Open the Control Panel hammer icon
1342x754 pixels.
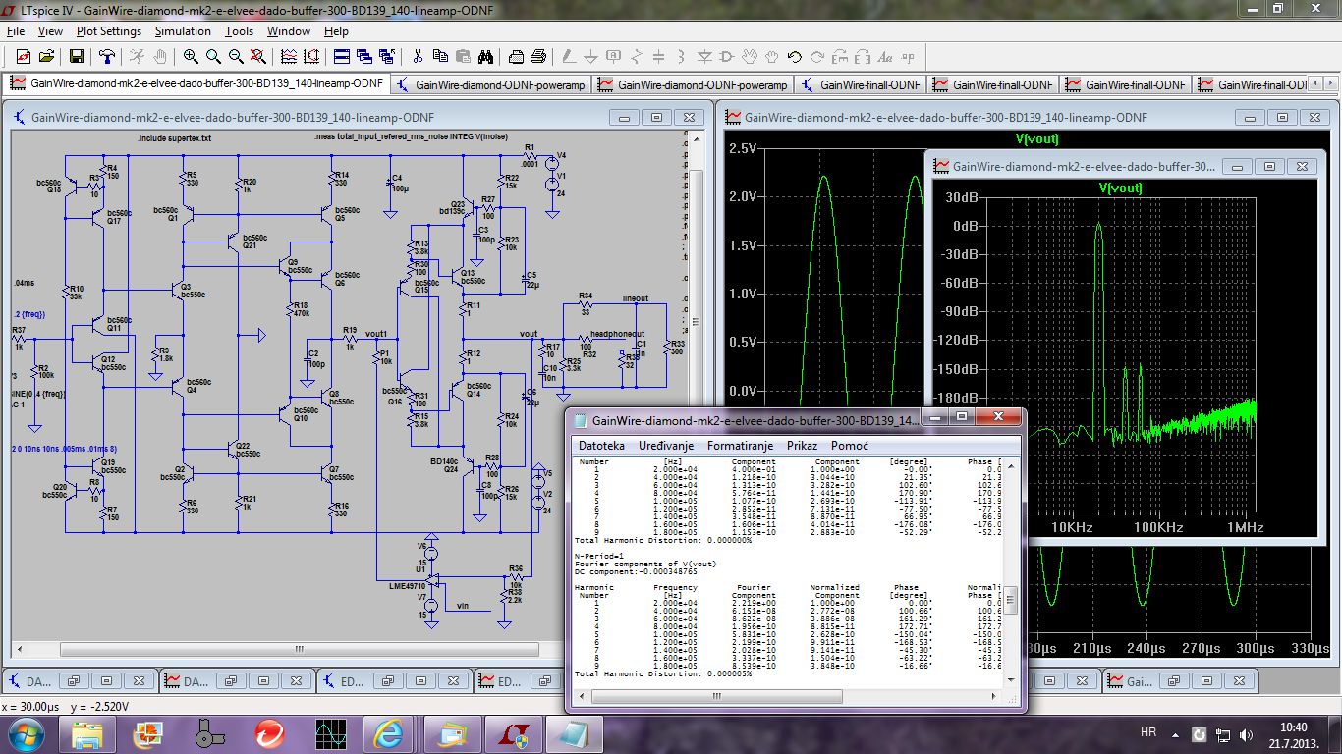[x=106, y=56]
